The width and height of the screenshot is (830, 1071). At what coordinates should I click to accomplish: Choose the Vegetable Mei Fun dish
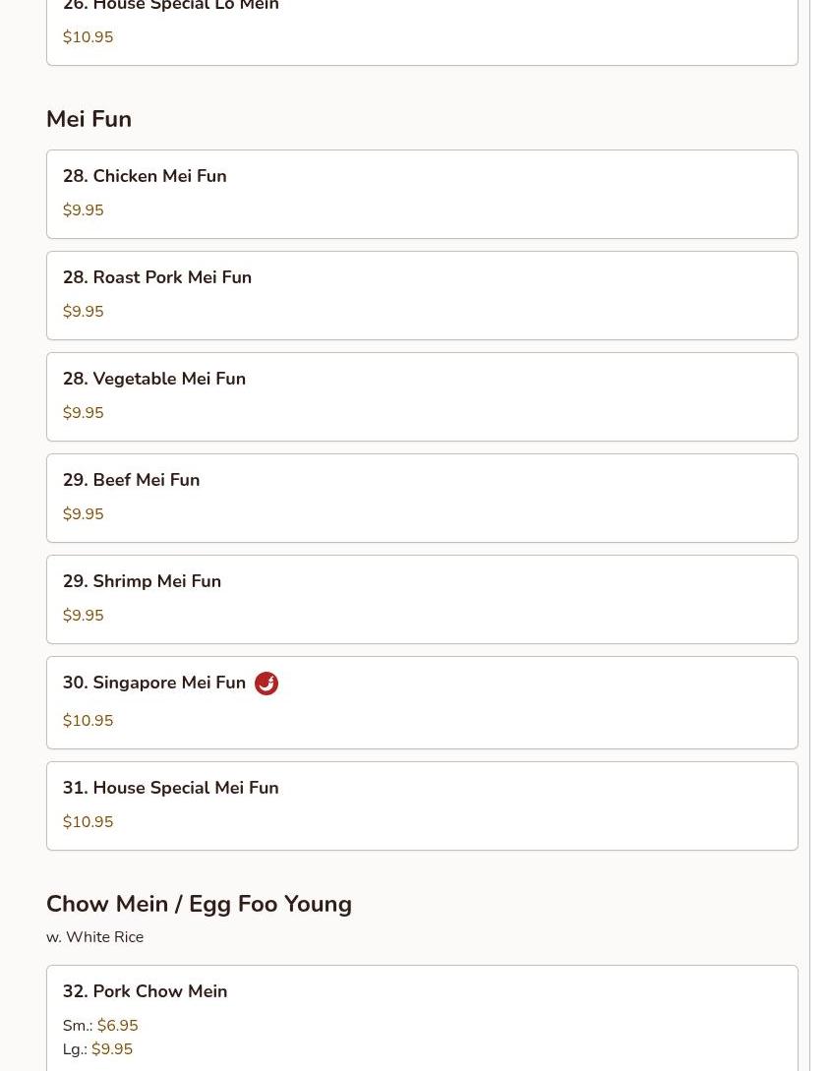(x=154, y=379)
